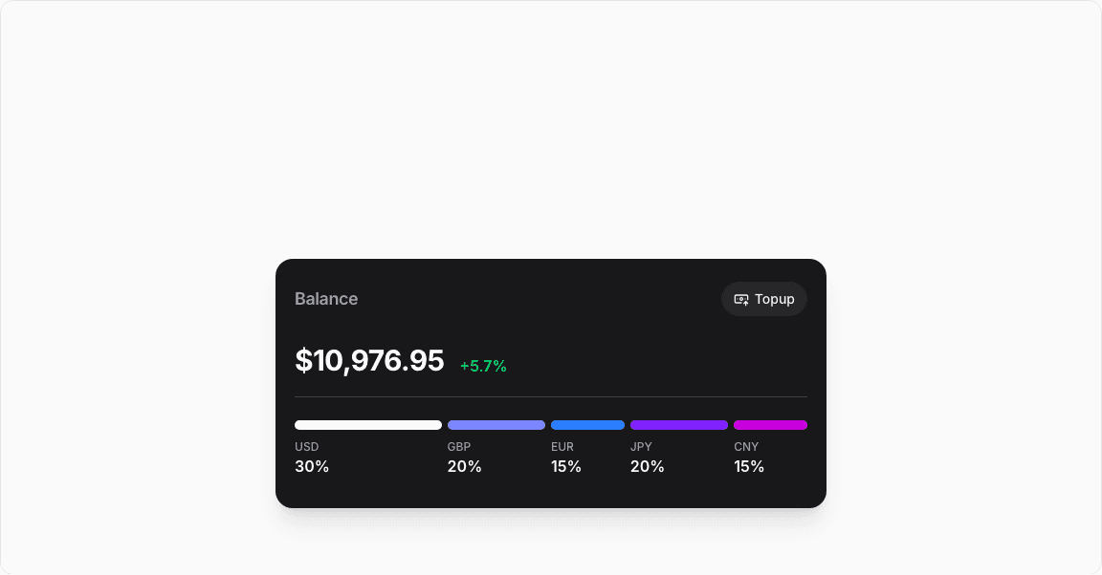Click the Balance heading
Screen dimensions: 1102x575
pyautogui.click(x=326, y=299)
